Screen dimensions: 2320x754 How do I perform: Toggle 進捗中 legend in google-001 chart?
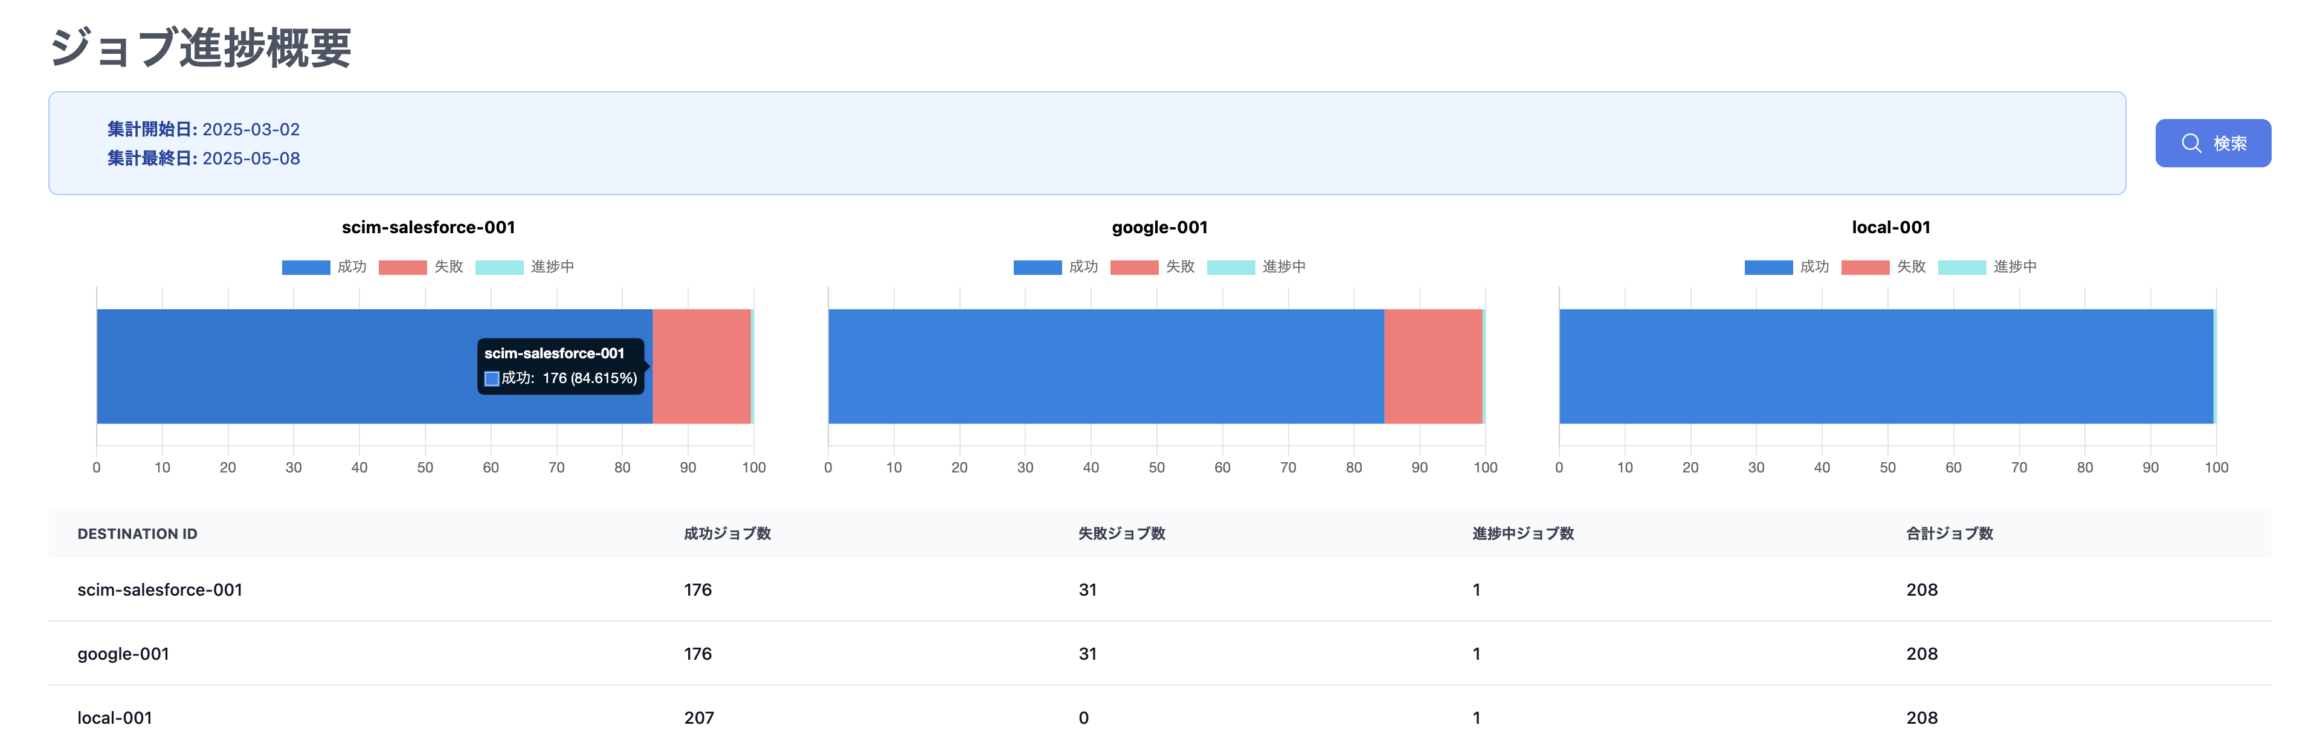click(1255, 266)
